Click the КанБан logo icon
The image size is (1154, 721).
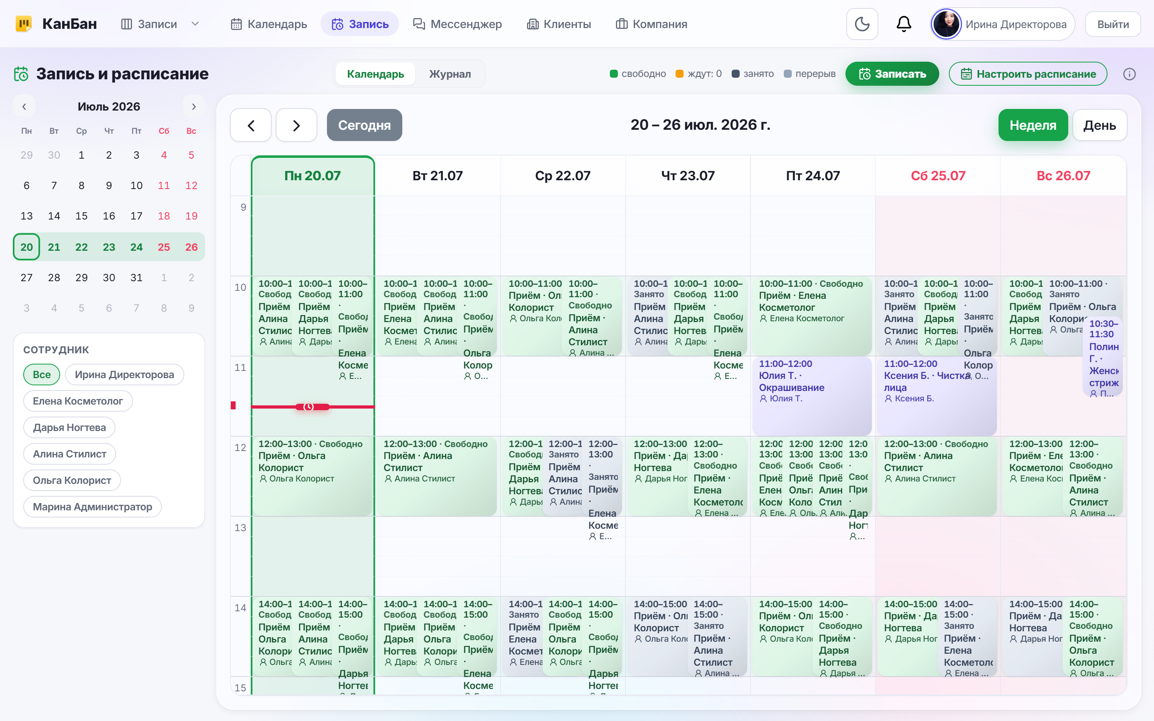tap(24, 24)
